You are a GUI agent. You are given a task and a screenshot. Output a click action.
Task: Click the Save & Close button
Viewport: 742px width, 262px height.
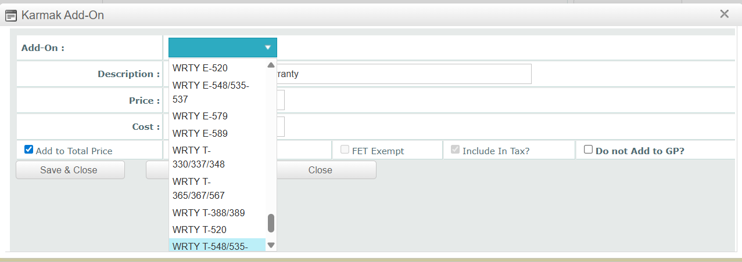coord(70,170)
